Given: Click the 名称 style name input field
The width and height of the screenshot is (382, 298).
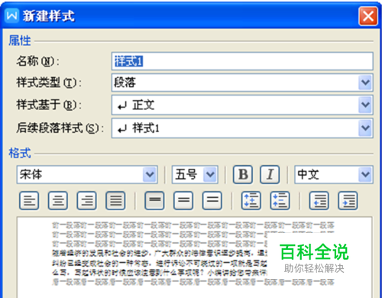Looking at the screenshot, I should point(242,61).
